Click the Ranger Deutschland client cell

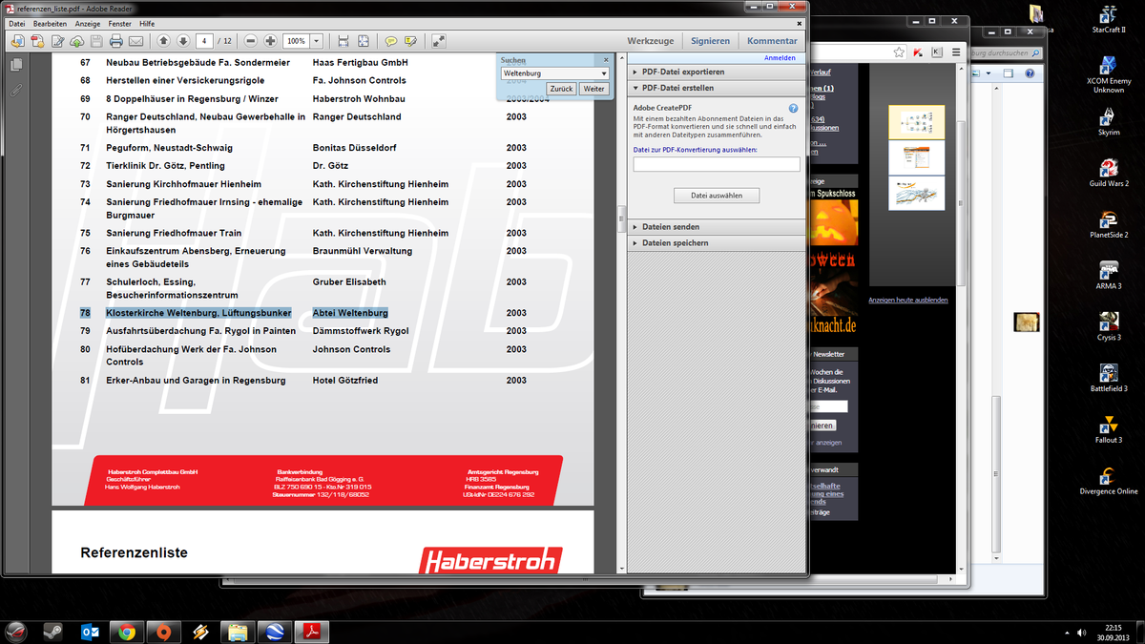pos(357,117)
